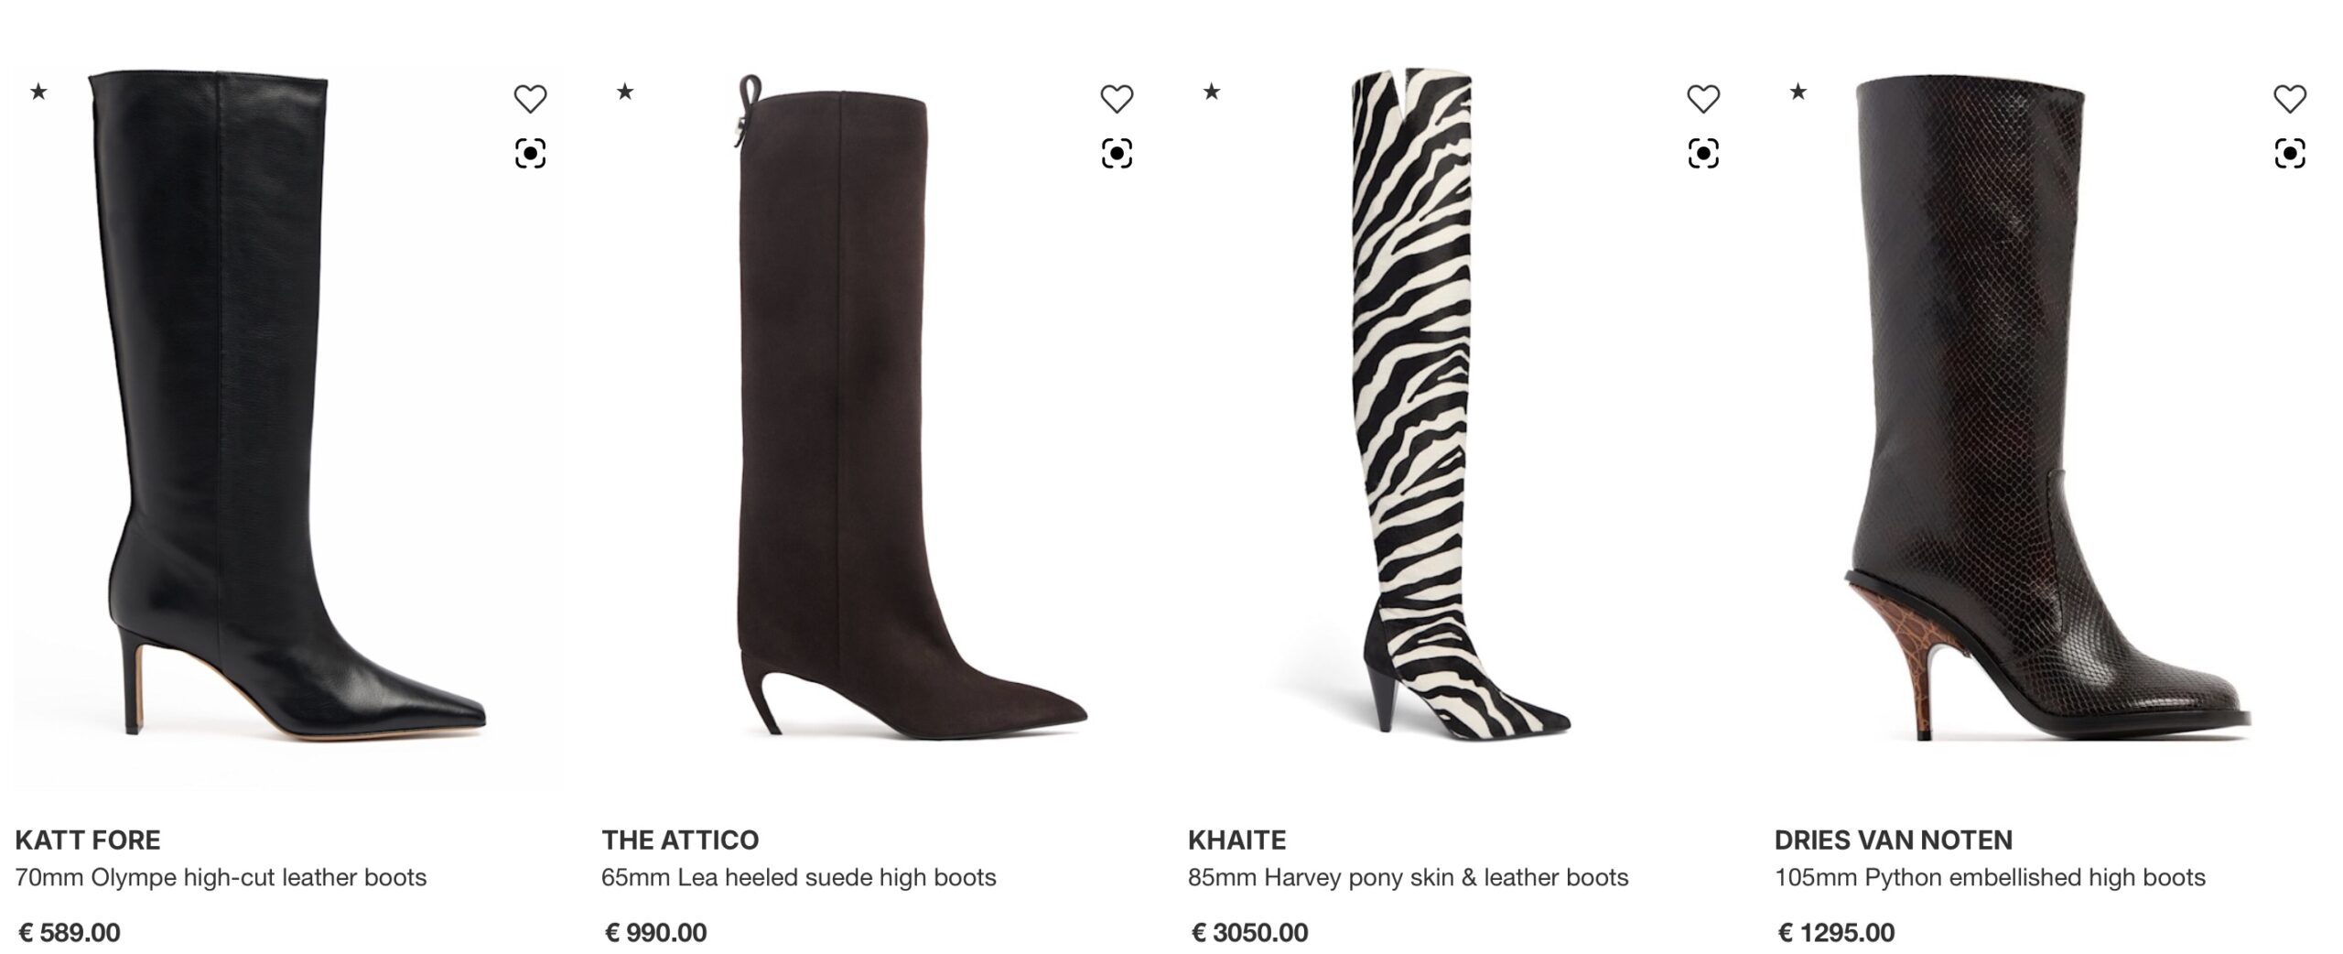Open KATT FORE brand link

coord(88,840)
